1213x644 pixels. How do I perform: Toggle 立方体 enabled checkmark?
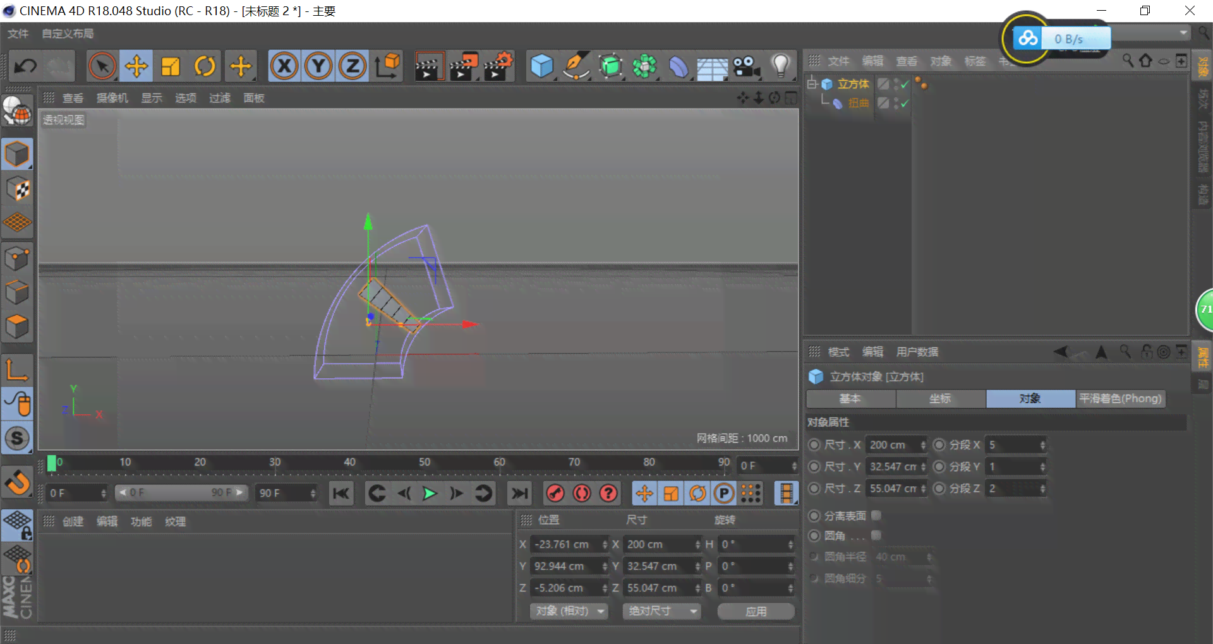pos(905,84)
